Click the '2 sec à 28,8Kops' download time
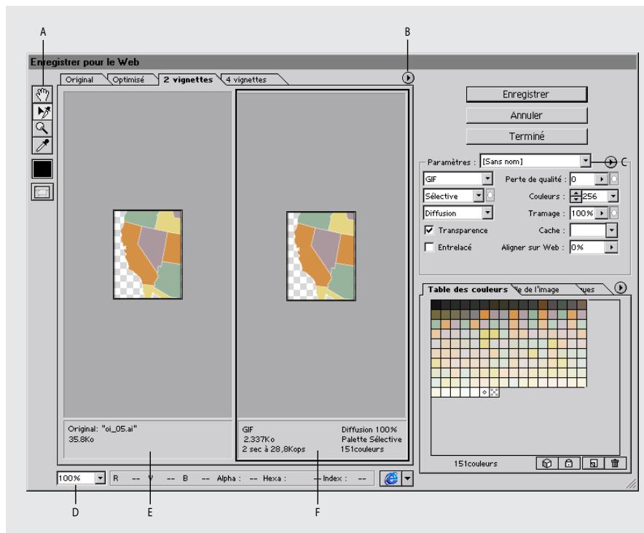This screenshot has width=644, height=533. (273, 449)
